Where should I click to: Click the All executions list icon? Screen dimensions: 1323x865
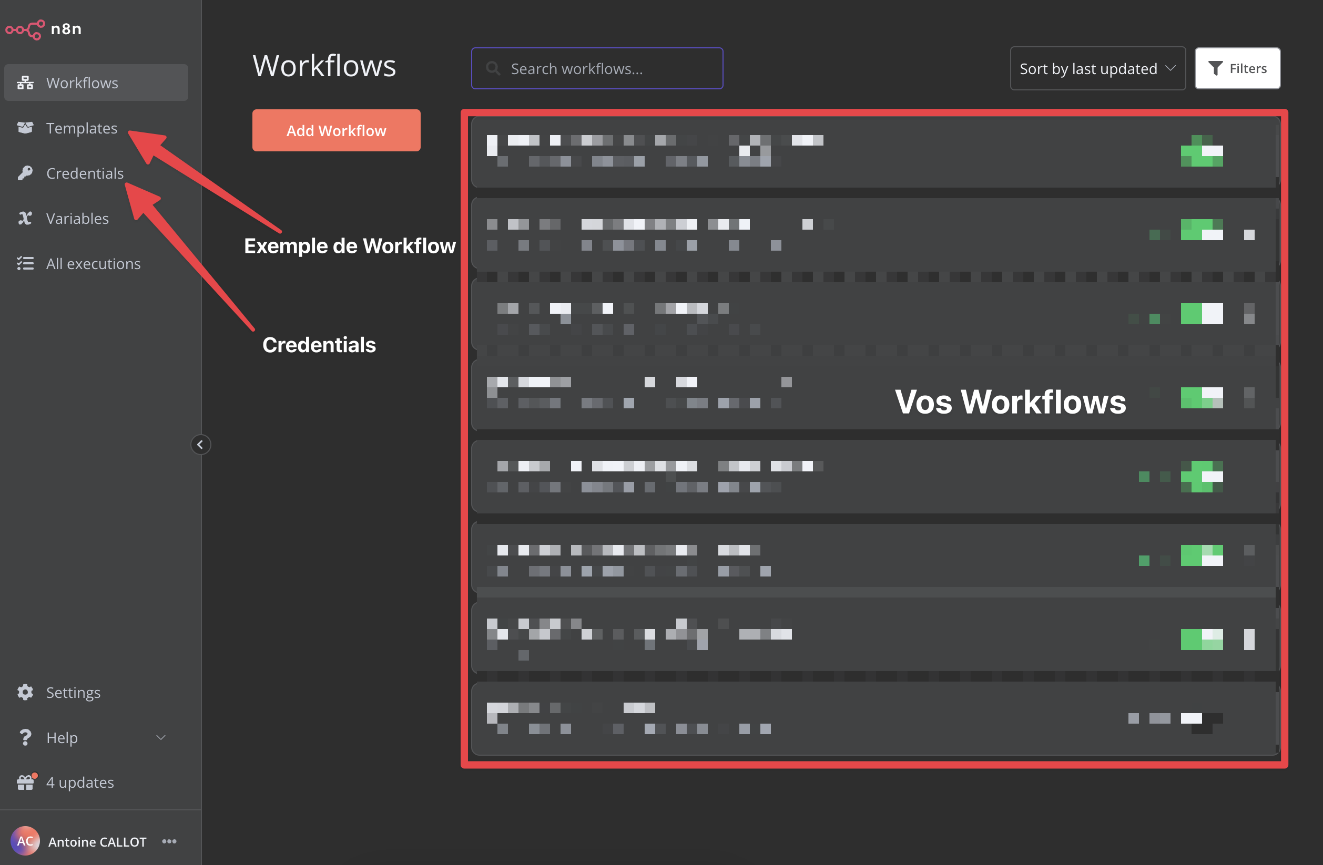pos(25,263)
